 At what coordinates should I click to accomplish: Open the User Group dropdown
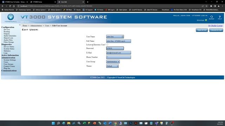tap(113, 62)
